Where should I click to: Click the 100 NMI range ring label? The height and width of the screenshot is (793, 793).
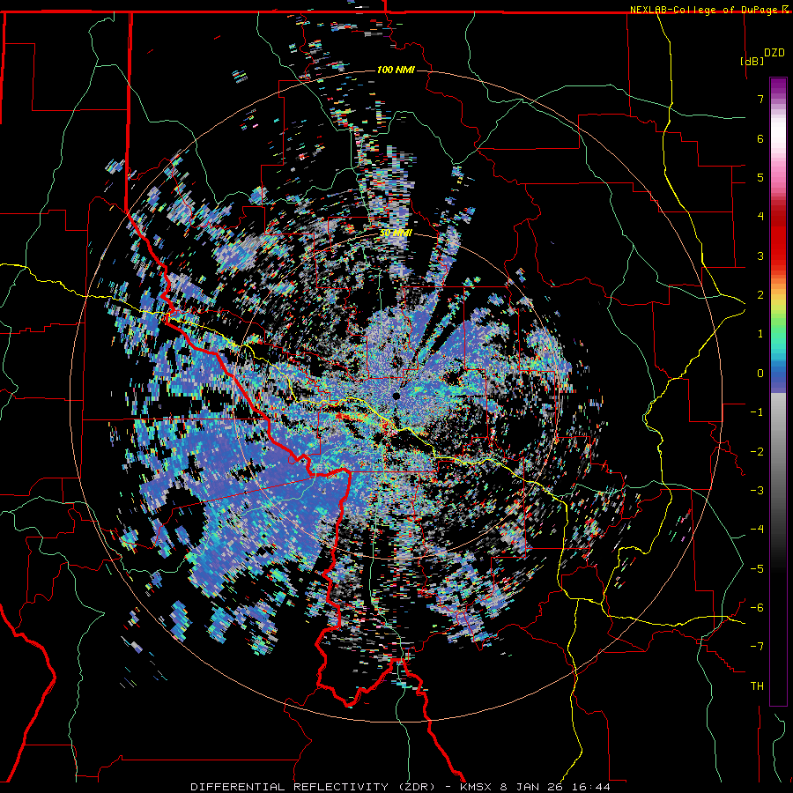396,70
